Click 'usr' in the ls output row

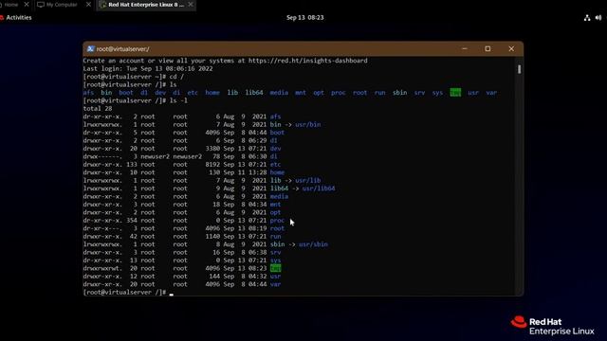(x=473, y=93)
